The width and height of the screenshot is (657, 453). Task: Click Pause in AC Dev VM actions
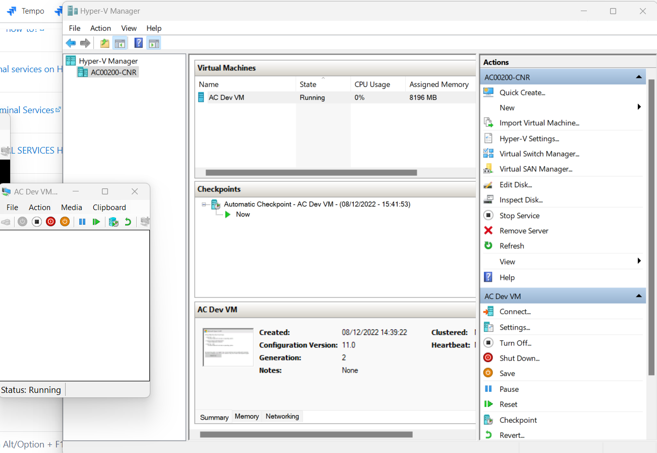509,389
